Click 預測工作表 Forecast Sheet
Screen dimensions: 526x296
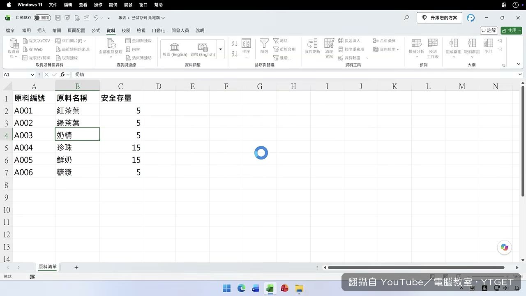click(433, 49)
